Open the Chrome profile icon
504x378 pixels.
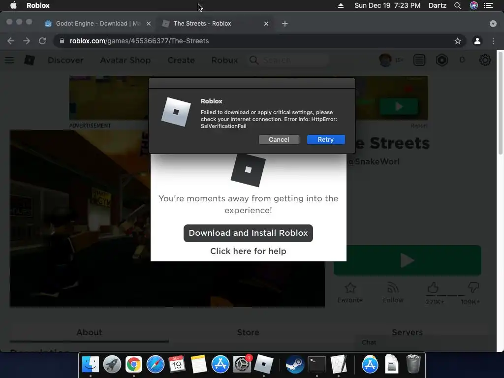click(x=477, y=41)
